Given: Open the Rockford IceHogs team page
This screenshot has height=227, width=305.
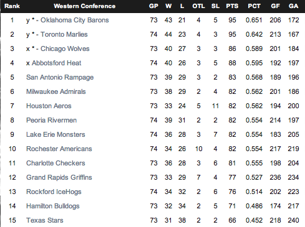Looking at the screenshot, I should (x=54, y=192).
